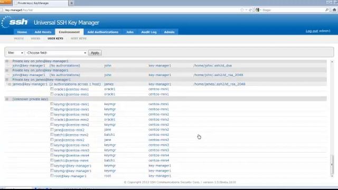Switch to USERS sub-tab
The width and height of the screenshot is (338, 190).
pos(35,39)
